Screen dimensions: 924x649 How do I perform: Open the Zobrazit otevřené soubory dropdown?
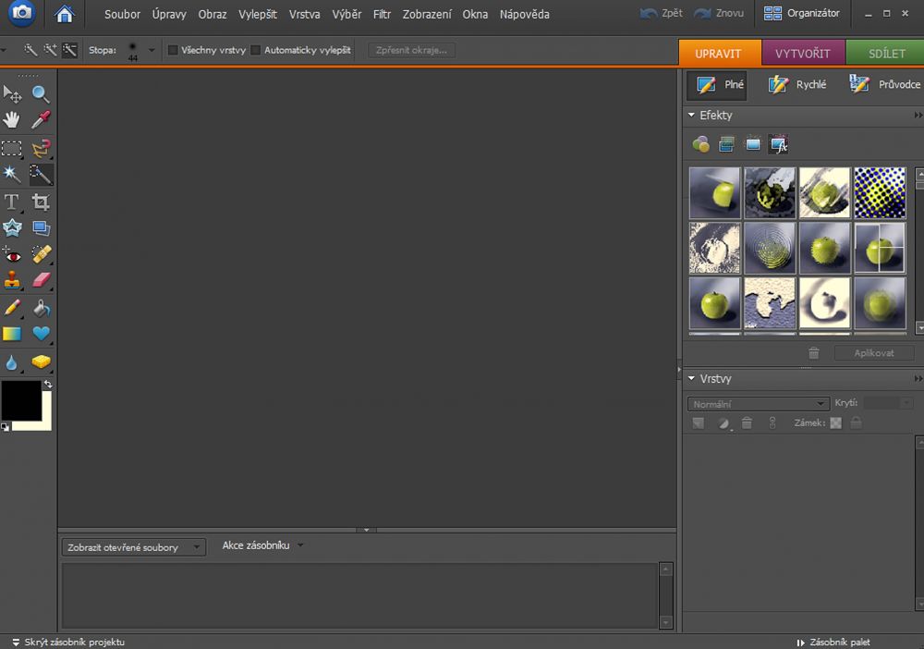(134, 547)
